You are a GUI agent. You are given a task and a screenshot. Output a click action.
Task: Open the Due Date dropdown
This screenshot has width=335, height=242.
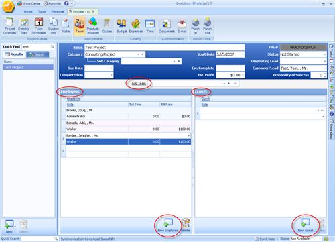click(x=111, y=68)
